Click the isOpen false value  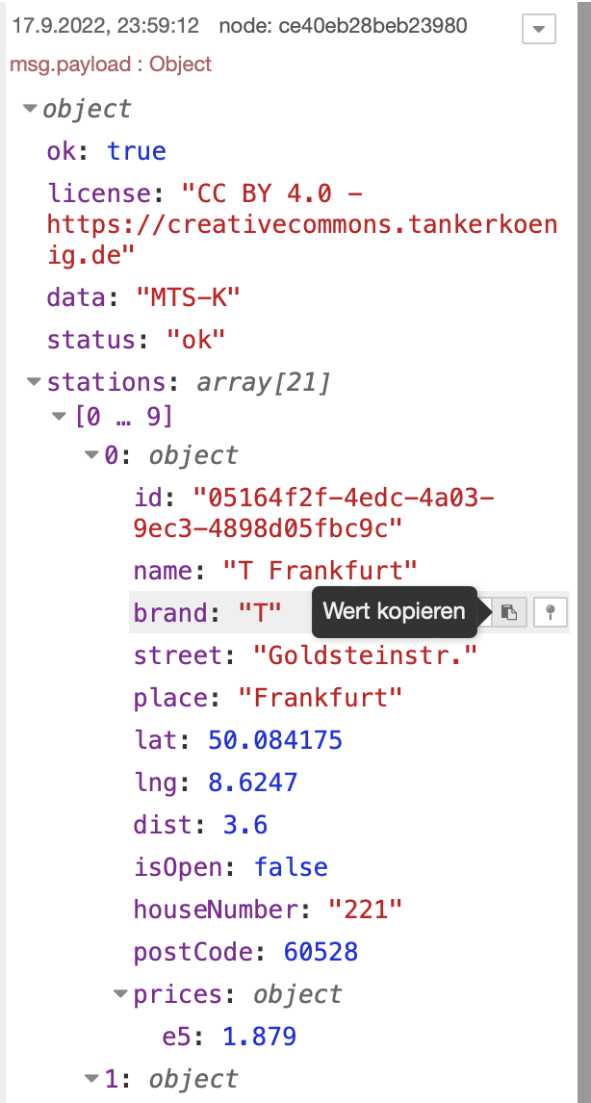(x=291, y=867)
